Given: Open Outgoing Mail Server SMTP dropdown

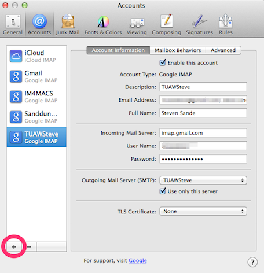Looking at the screenshot, I should 203,180.
